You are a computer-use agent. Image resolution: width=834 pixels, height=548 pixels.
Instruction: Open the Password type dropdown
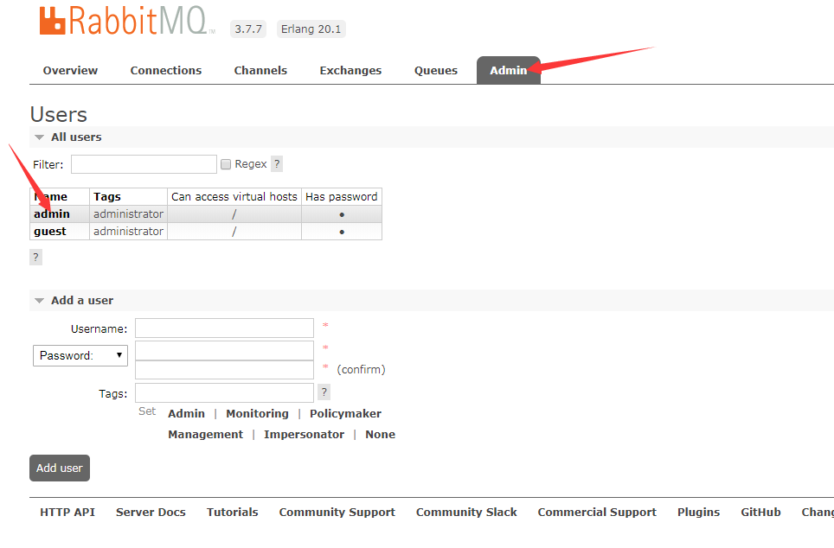click(80, 355)
